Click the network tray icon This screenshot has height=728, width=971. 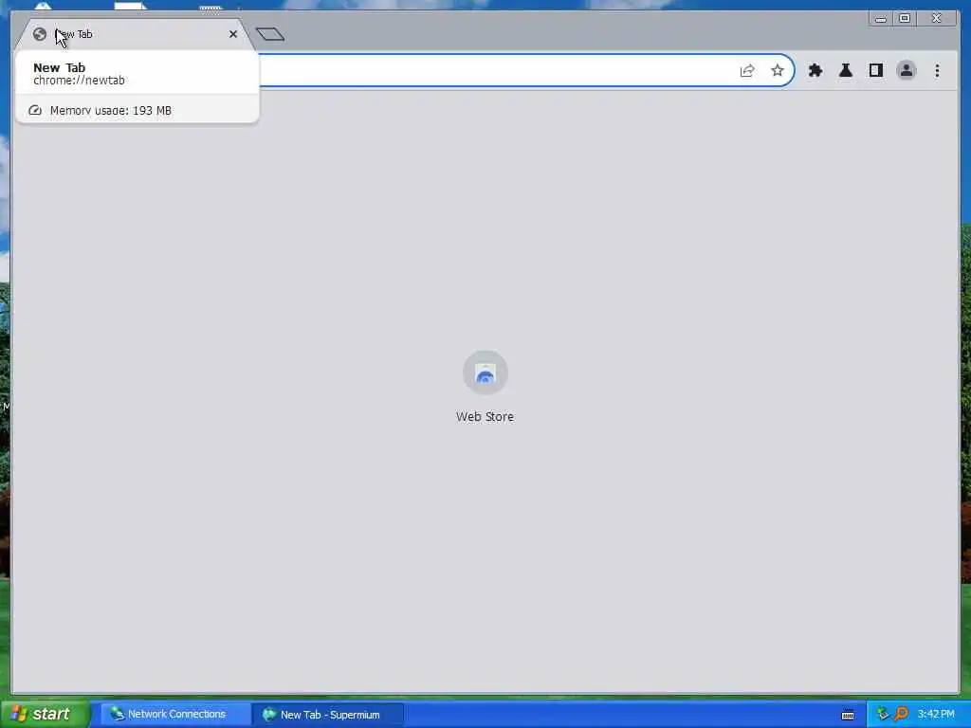pyautogui.click(x=883, y=714)
